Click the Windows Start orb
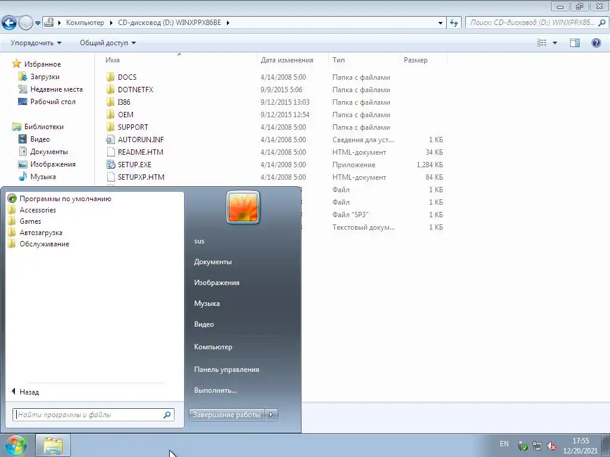The image size is (610, 457). click(x=15, y=446)
